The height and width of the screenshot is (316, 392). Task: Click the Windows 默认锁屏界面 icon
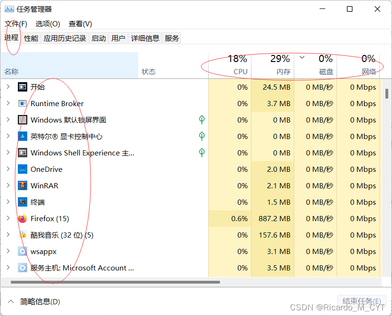23,120
